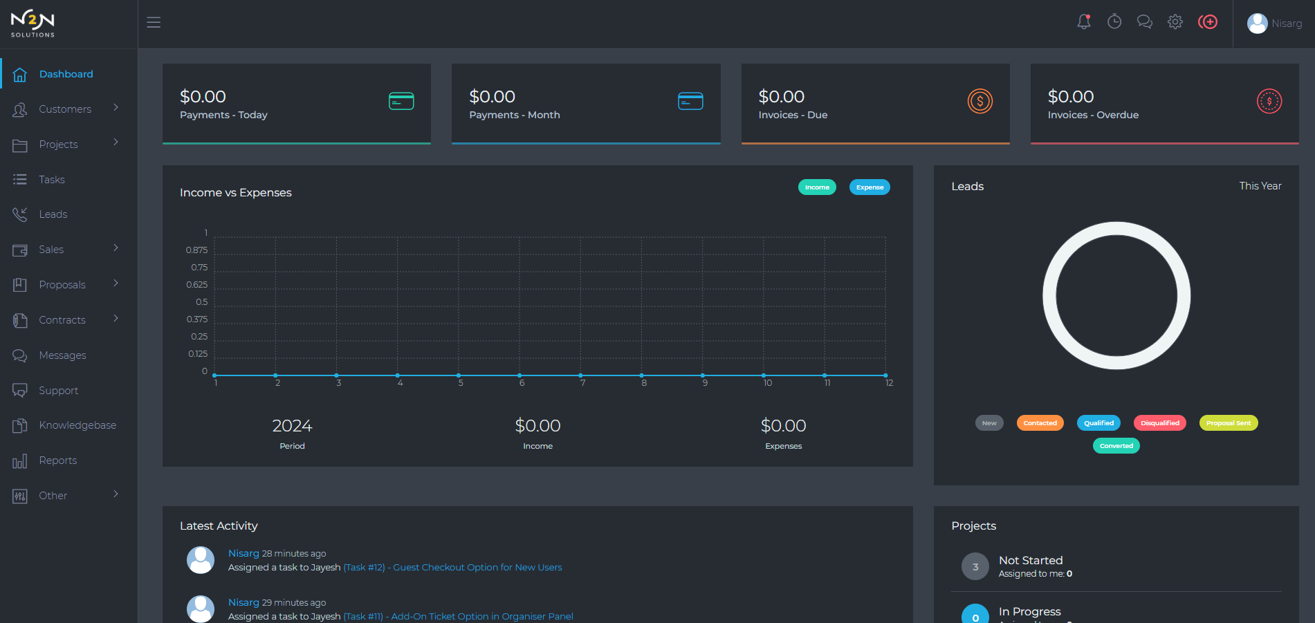Screen dimensions: 1315x623
Task: Click the timer clock icon
Action: point(1114,22)
